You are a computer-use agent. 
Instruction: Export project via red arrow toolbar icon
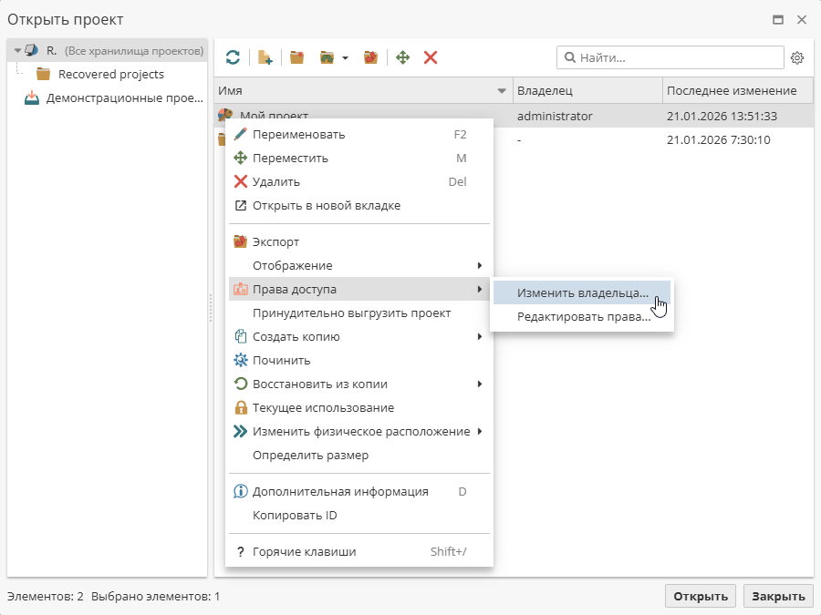(370, 57)
